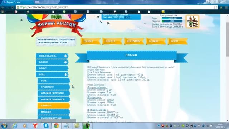Open Фабрики продуктов submenu item

coord(54,93)
